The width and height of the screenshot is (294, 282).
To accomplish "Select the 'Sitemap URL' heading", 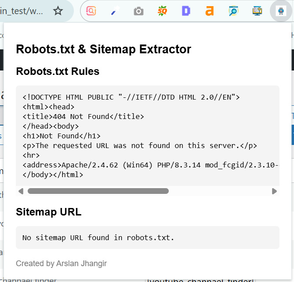I will click(x=48, y=212).
